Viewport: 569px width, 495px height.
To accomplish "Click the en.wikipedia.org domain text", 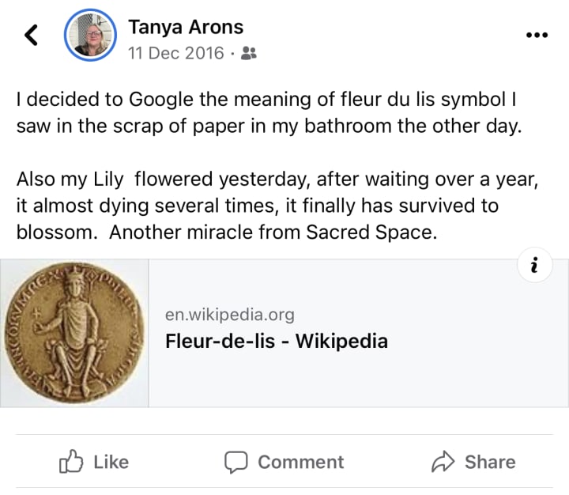I will point(229,315).
